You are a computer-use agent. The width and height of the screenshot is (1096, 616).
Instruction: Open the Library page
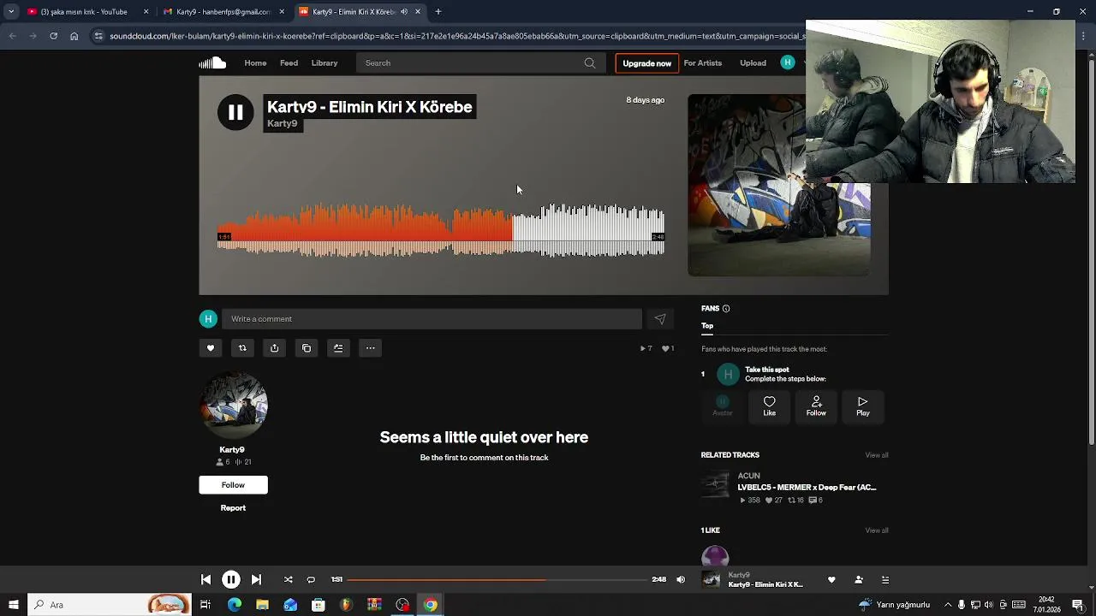pos(324,62)
